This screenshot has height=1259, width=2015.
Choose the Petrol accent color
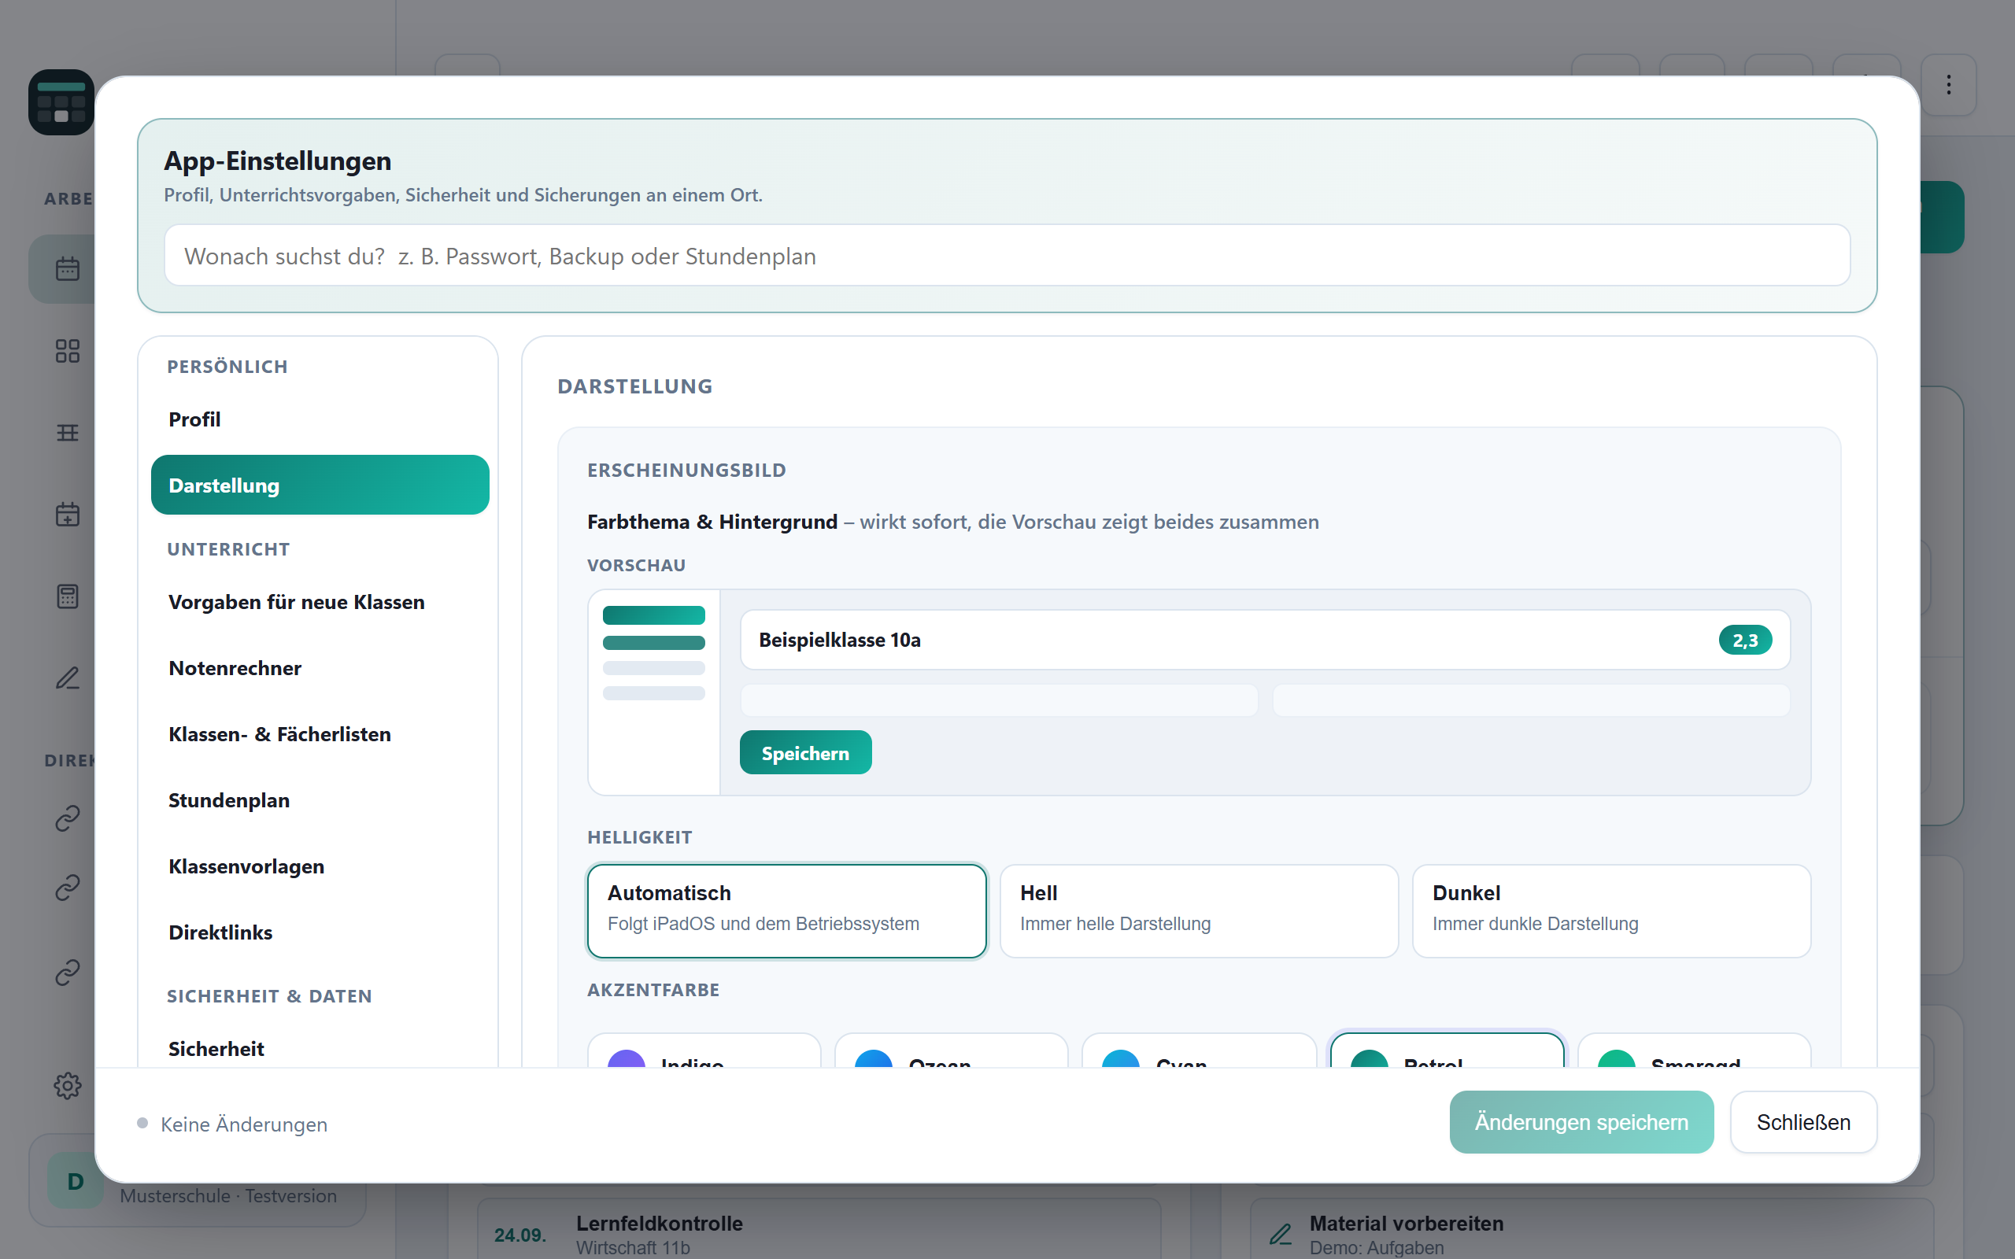[x=1447, y=1050]
